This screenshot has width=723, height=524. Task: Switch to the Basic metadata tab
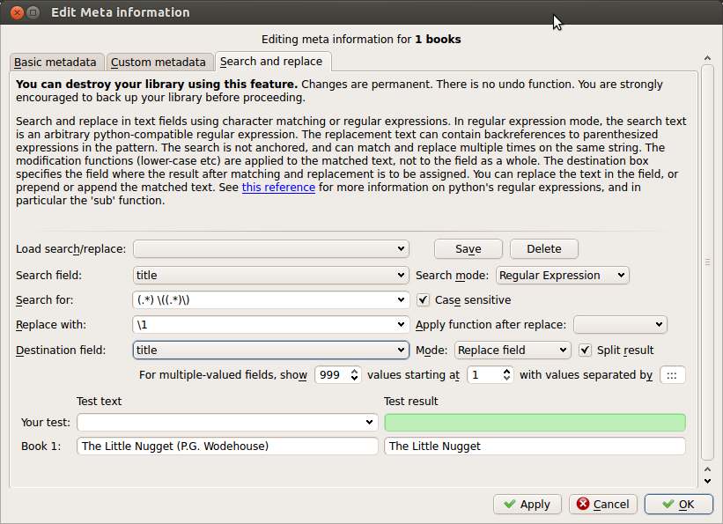click(x=55, y=63)
